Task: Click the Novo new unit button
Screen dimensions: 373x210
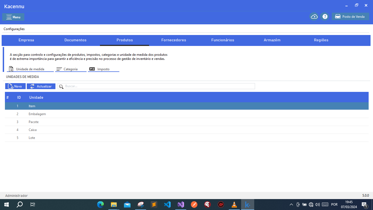Action: 15,86
